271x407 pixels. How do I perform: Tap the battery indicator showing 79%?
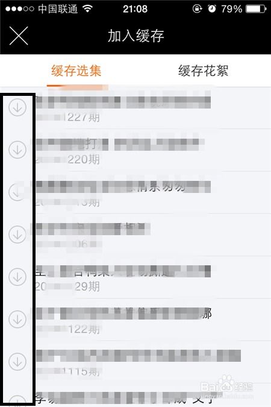(x=244, y=9)
